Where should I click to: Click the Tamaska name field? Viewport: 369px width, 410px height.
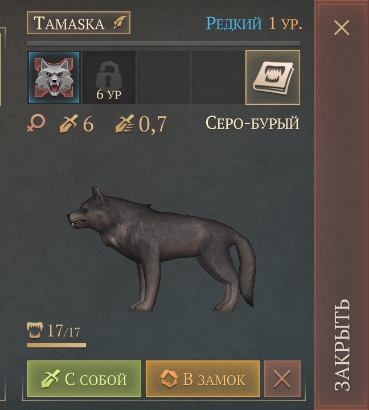[x=79, y=23]
